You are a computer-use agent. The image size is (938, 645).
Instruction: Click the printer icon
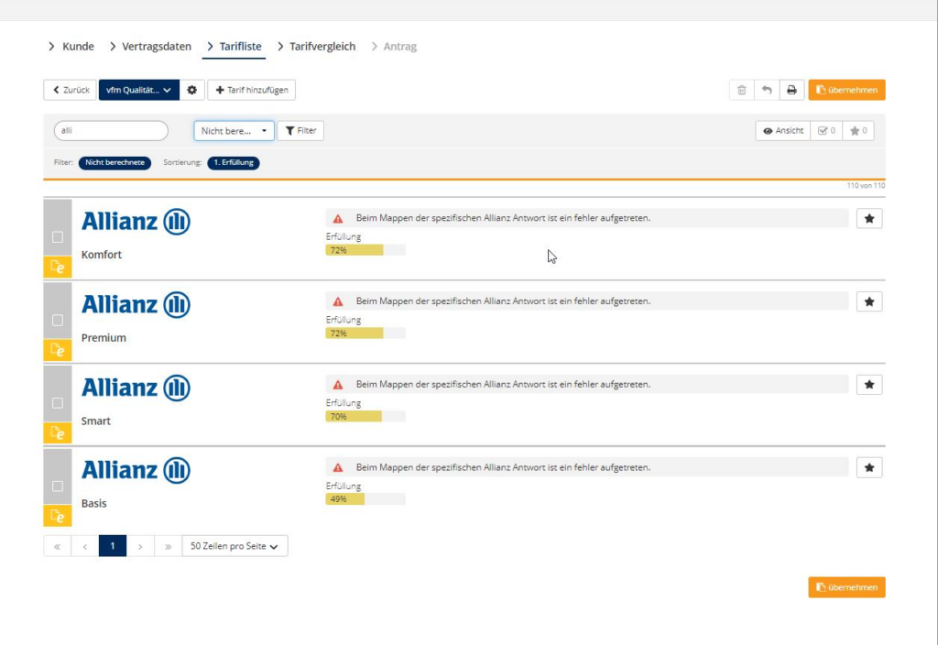coord(791,90)
